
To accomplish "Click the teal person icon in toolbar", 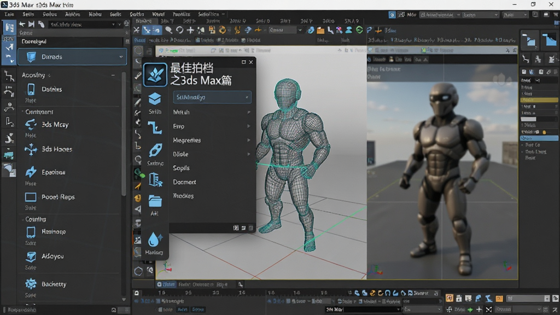I will point(349,30).
